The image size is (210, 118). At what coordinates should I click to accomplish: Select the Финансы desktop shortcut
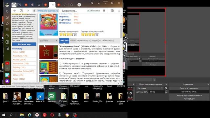tap(52, 98)
